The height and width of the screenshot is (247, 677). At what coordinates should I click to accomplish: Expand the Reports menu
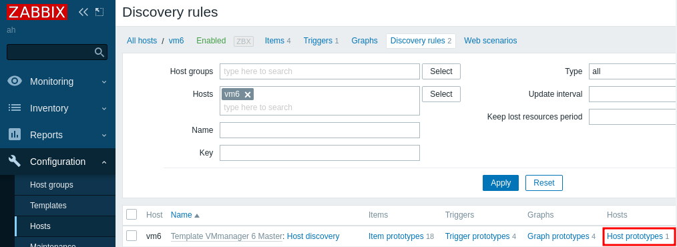(104, 135)
